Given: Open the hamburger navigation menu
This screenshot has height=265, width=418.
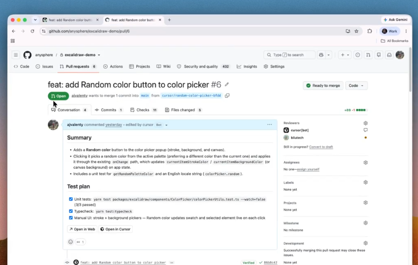Looking at the screenshot, I should click(16, 55).
